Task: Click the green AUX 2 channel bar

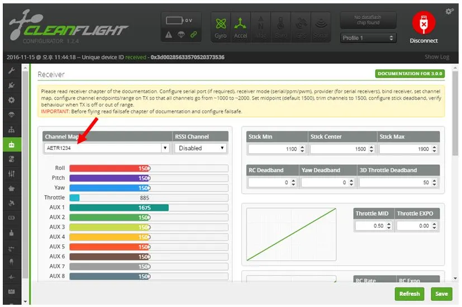Action: click(x=149, y=218)
